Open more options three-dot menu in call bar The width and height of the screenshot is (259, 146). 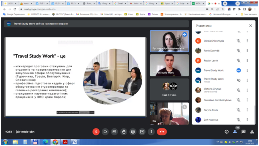[x=151, y=132]
